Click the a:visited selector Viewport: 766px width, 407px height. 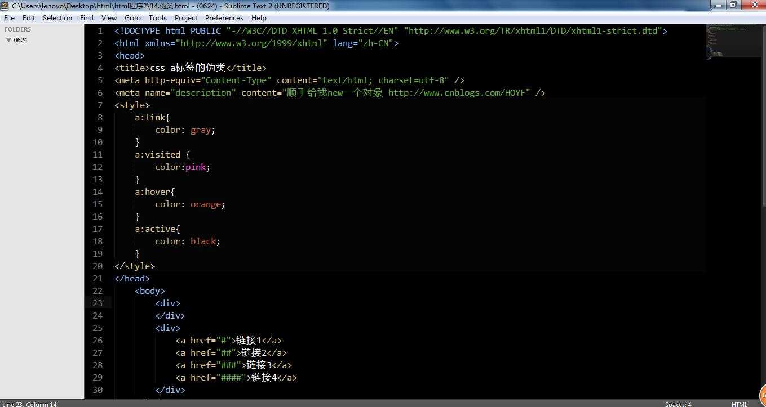(157, 155)
